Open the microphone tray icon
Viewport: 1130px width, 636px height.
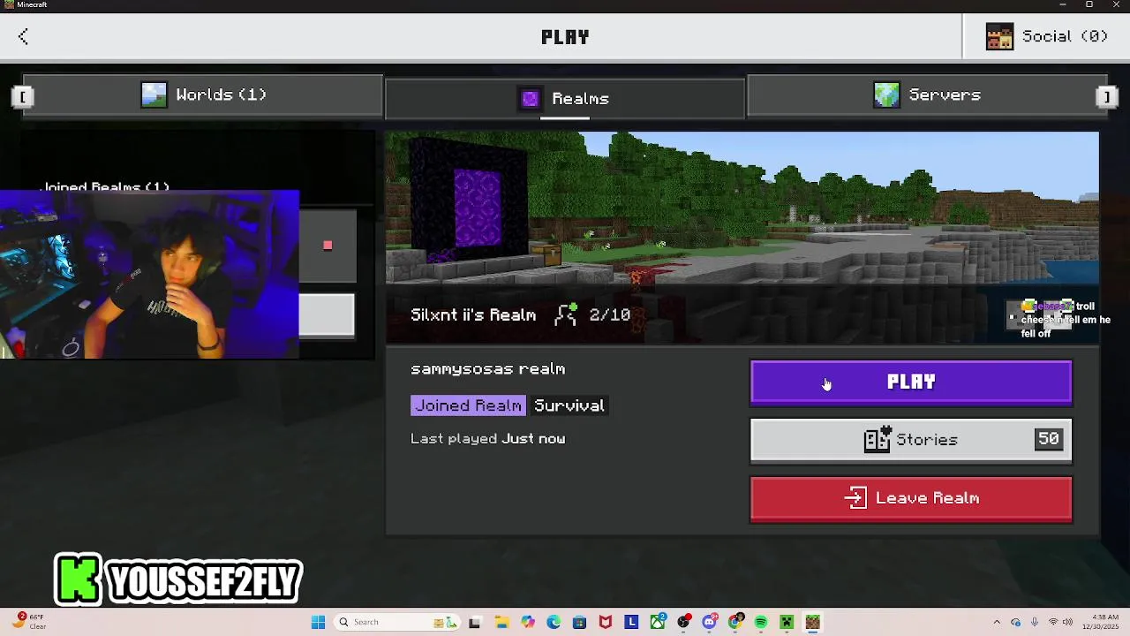[x=1035, y=622]
